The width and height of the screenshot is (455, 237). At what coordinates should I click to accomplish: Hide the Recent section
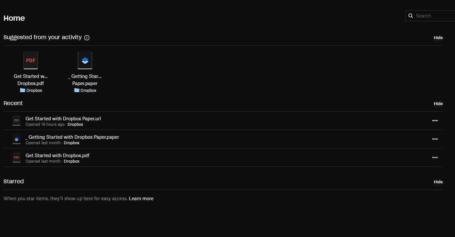pyautogui.click(x=438, y=103)
